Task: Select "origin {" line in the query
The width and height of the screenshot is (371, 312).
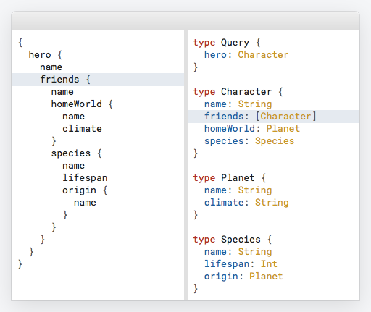Action: [85, 190]
